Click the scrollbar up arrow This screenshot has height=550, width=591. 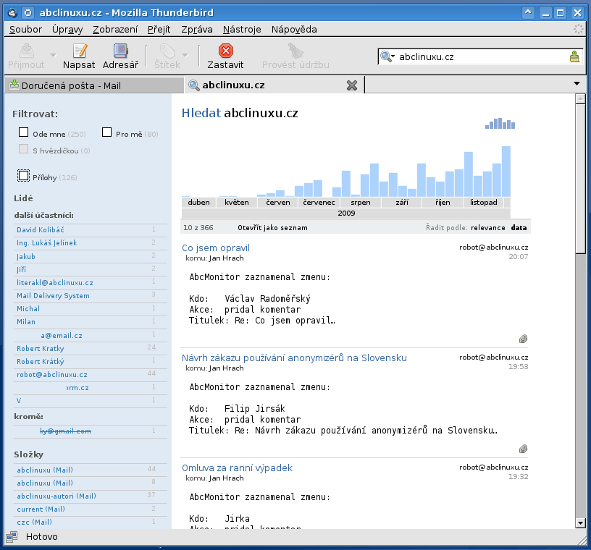click(x=580, y=98)
